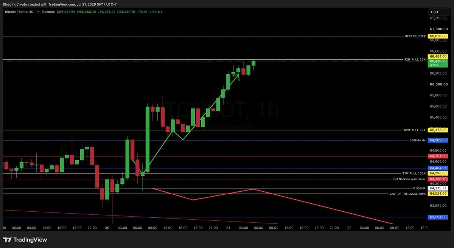The height and width of the screenshot is (248, 454).
Task: Click date marker 20 on the time axis
Action: [x=107, y=228]
